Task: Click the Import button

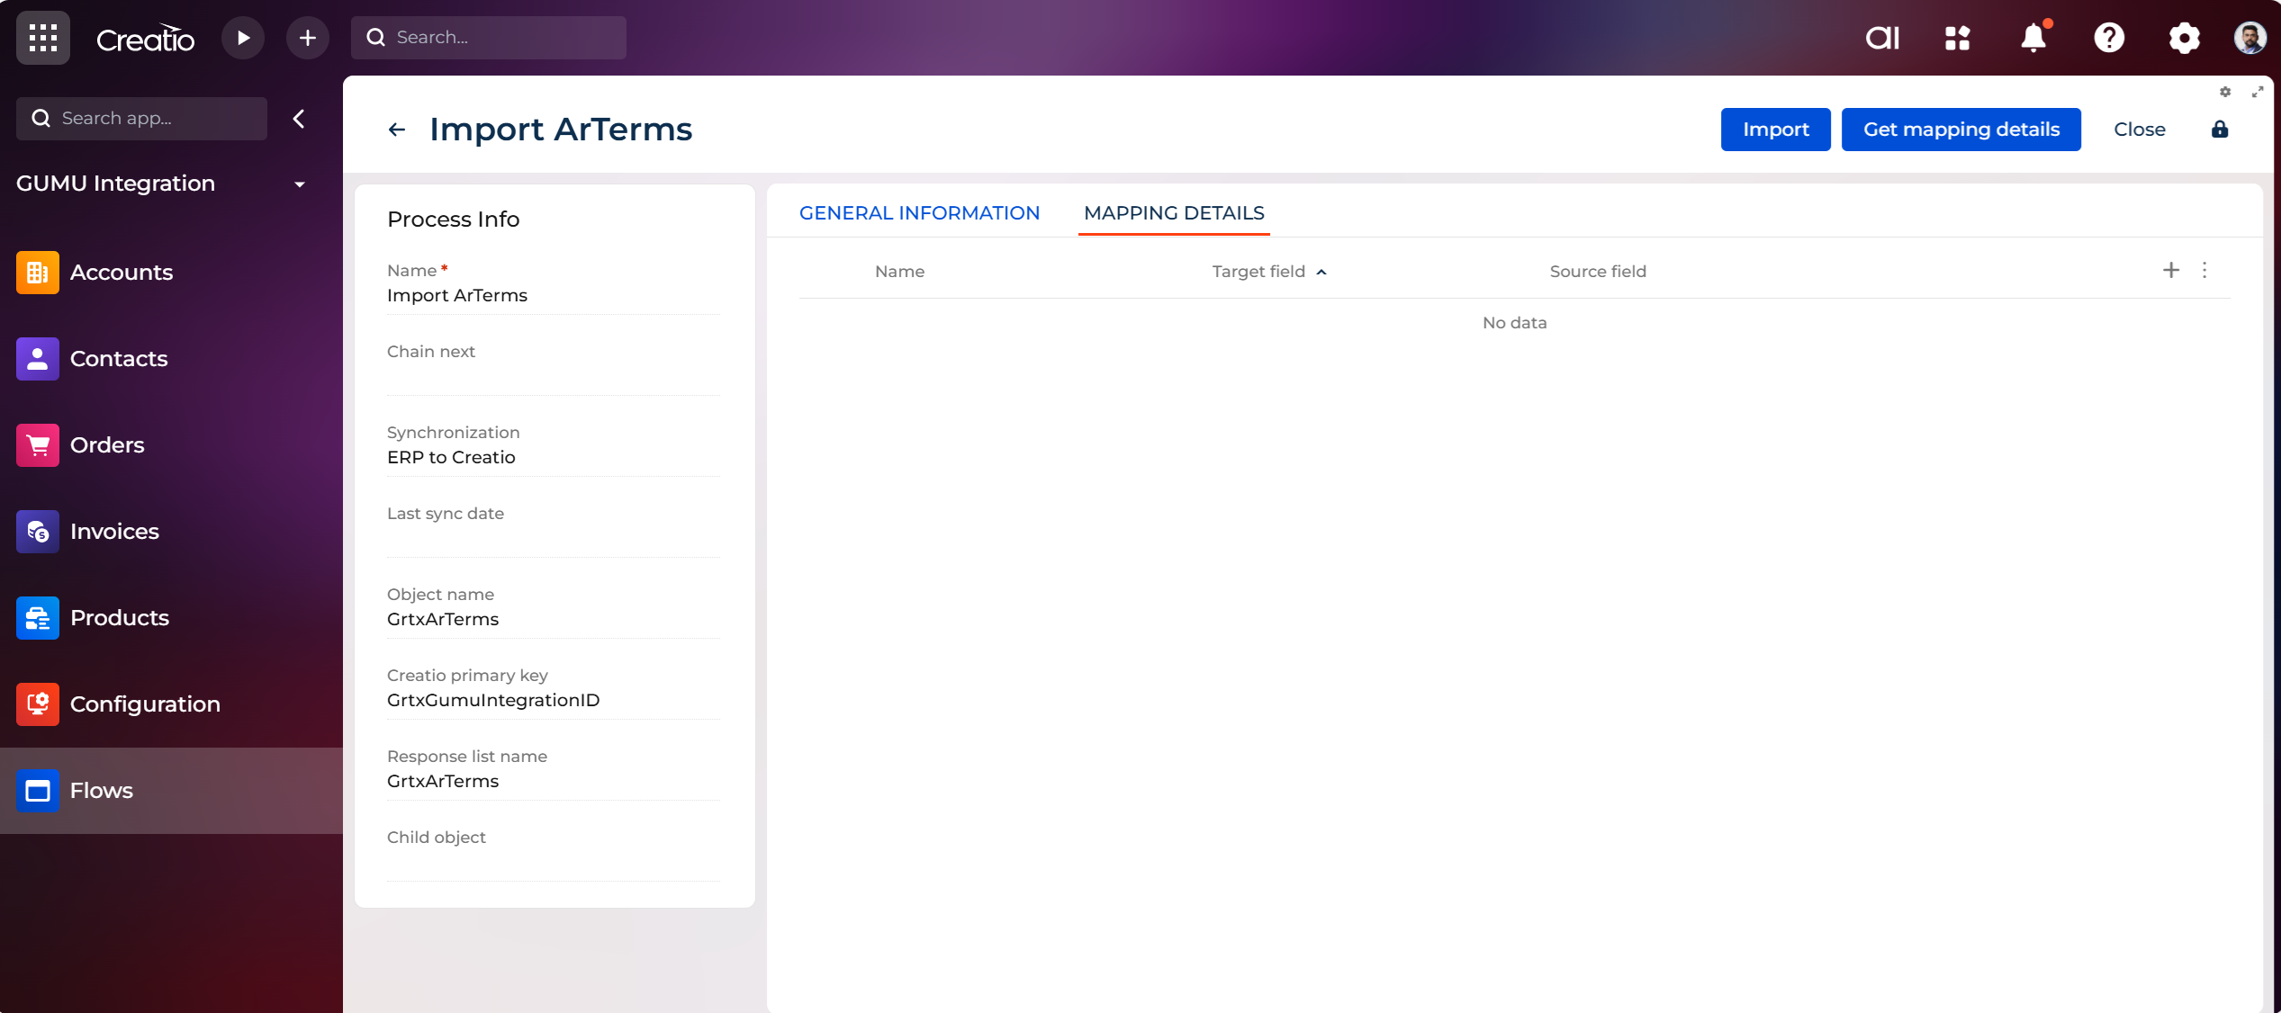Action: (x=1775, y=130)
